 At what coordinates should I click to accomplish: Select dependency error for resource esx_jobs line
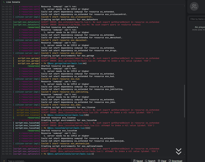pyautogui.click(x=79, y=102)
